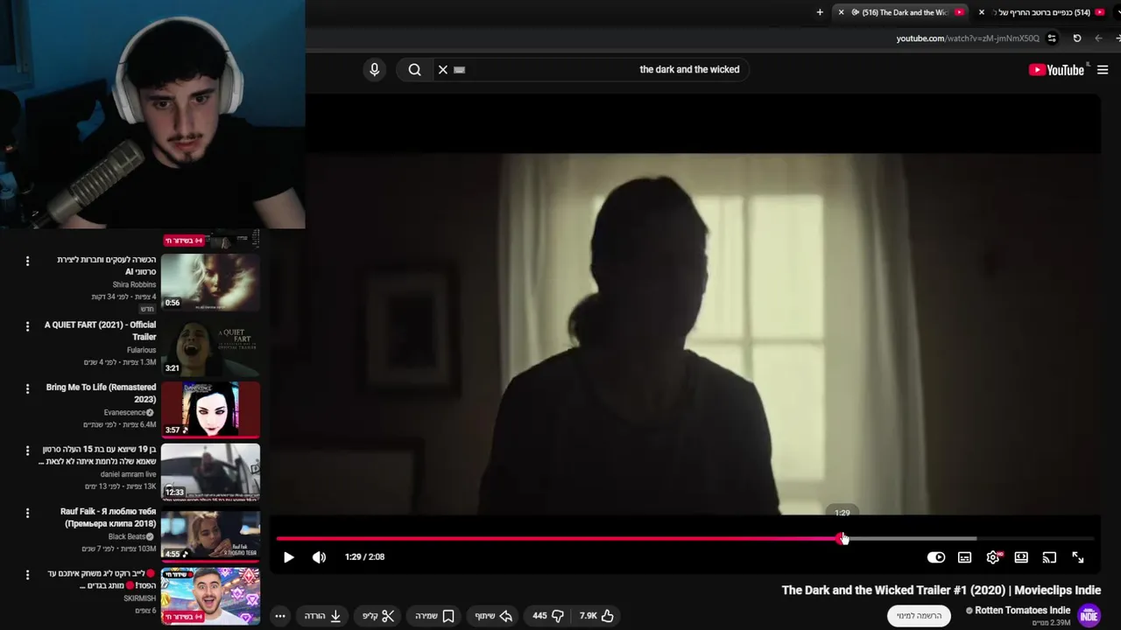
Task: Open the YouTube hamburger guide menu
Action: (1103, 70)
